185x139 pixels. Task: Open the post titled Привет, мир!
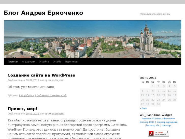[x=22, y=109]
